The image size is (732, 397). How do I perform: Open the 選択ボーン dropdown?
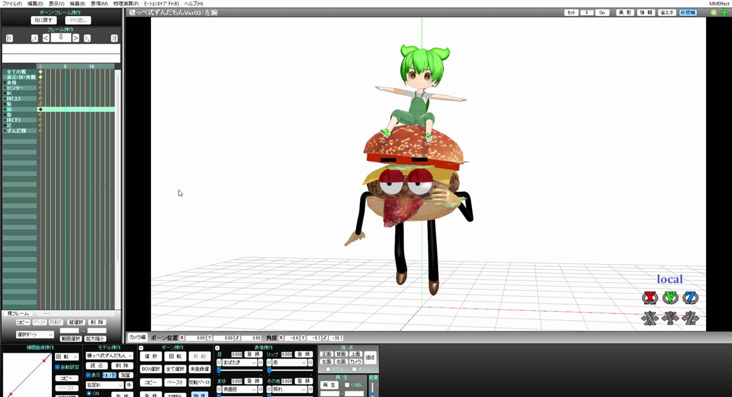[x=35, y=335]
